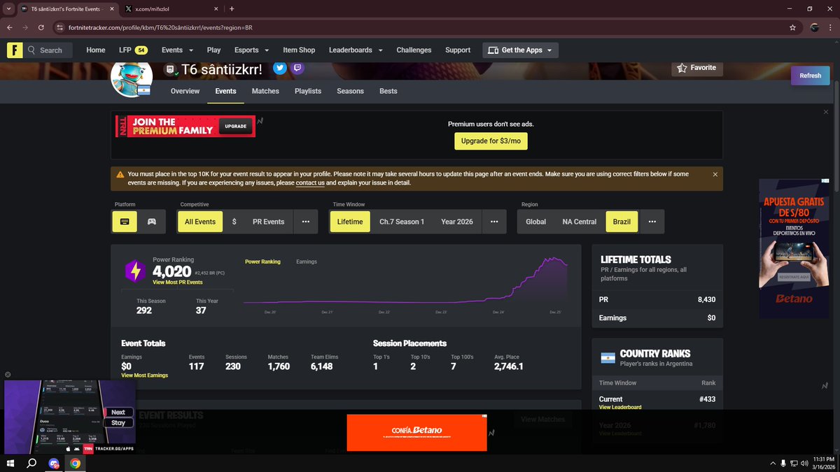Expand the Leaderboards nav dropdown
The width and height of the screenshot is (840, 472).
click(356, 50)
